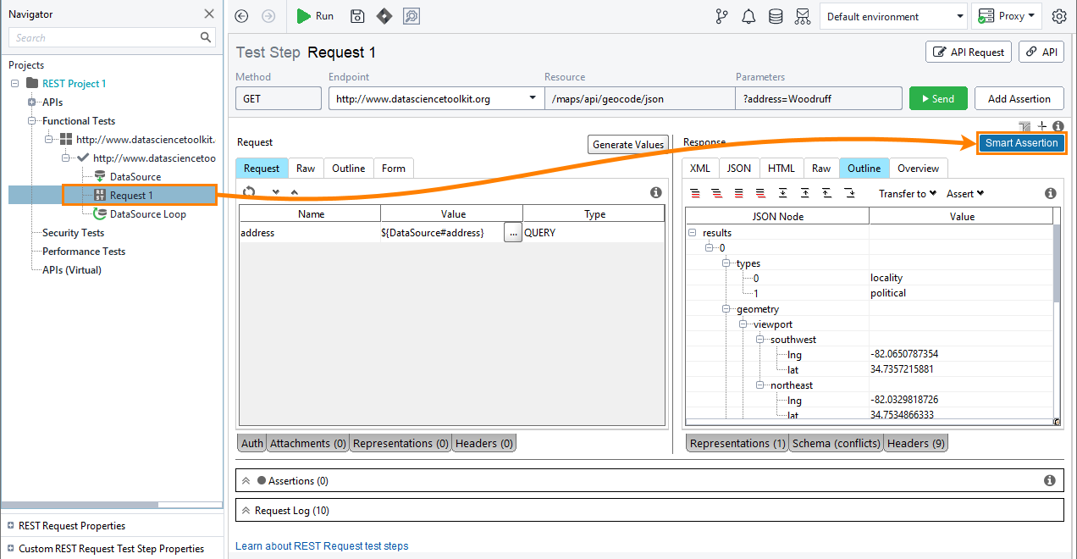Switch to the JSON response tab

[739, 168]
